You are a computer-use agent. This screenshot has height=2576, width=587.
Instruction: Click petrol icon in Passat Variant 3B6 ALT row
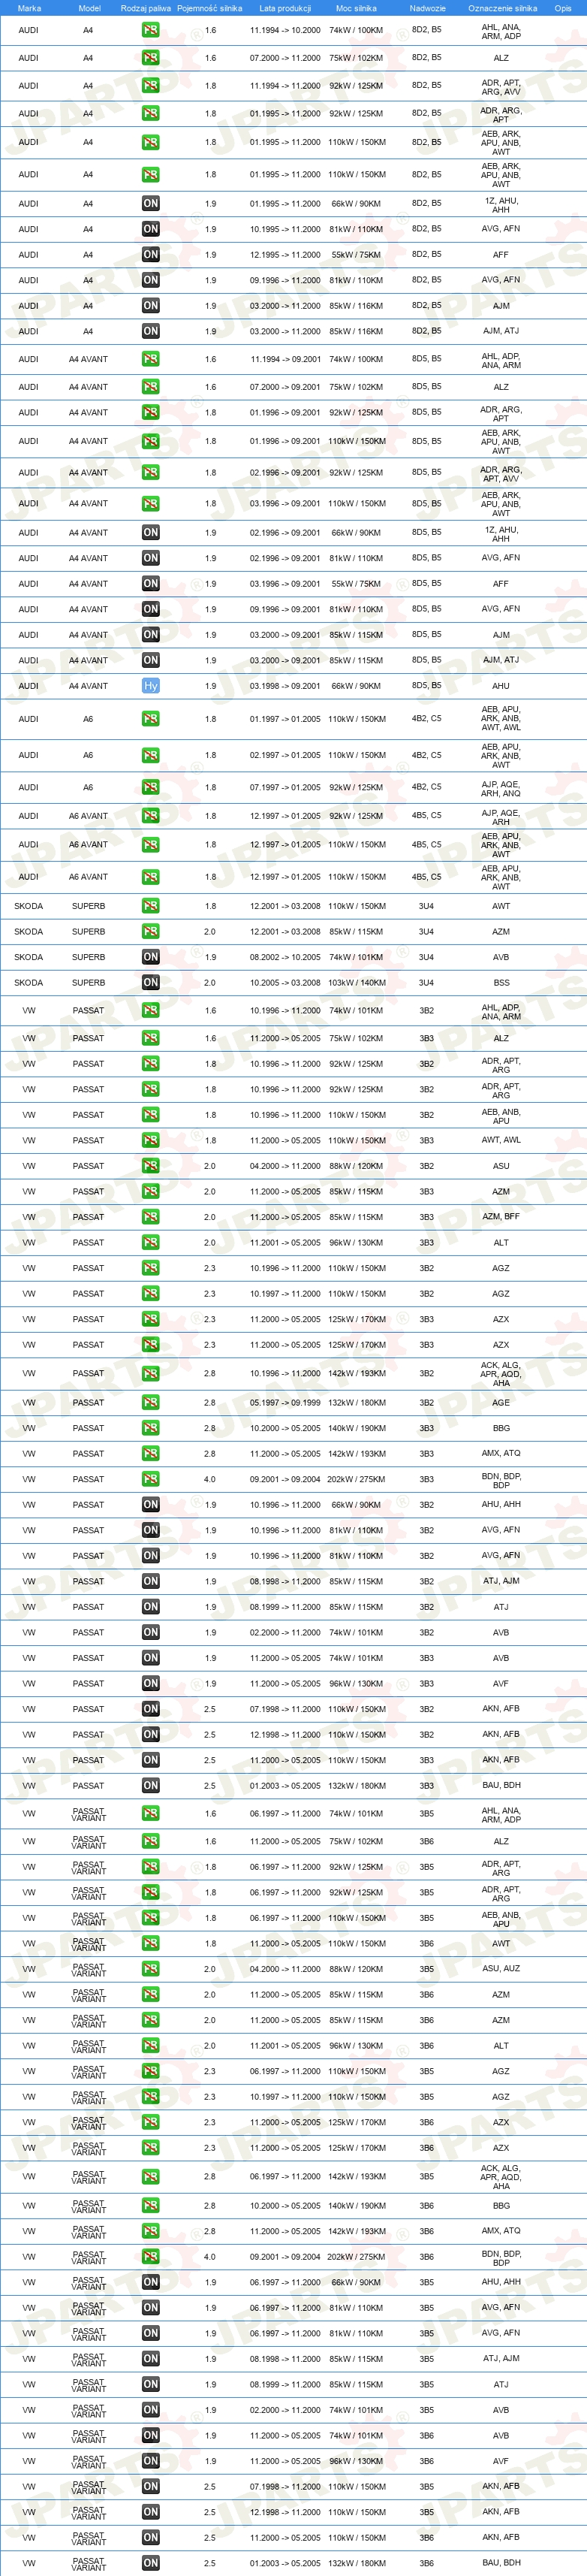(150, 2045)
